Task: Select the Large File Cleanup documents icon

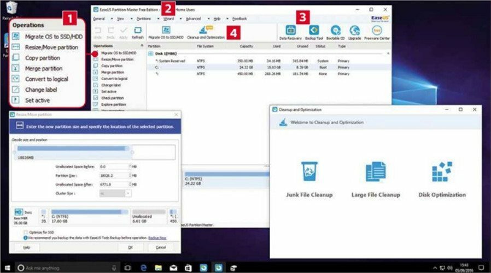Action: pyautogui.click(x=376, y=171)
